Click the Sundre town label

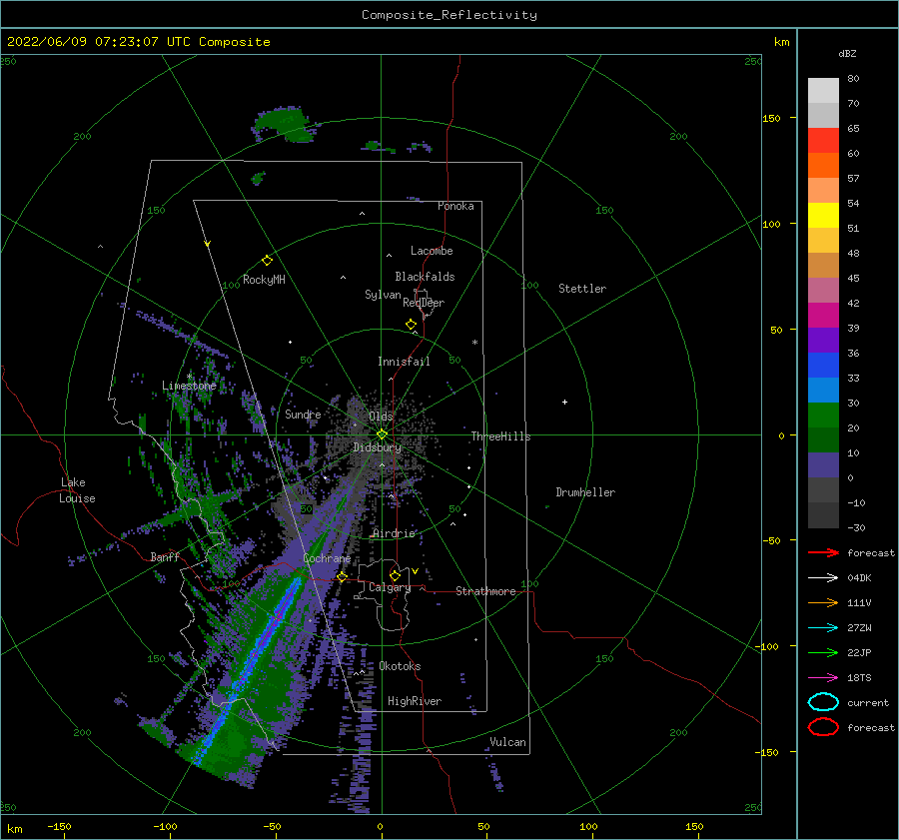pos(303,414)
